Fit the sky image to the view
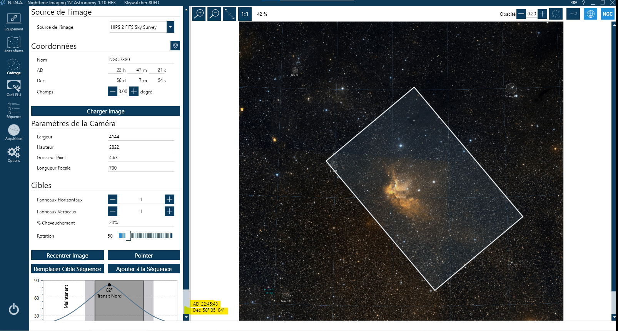 tap(230, 14)
